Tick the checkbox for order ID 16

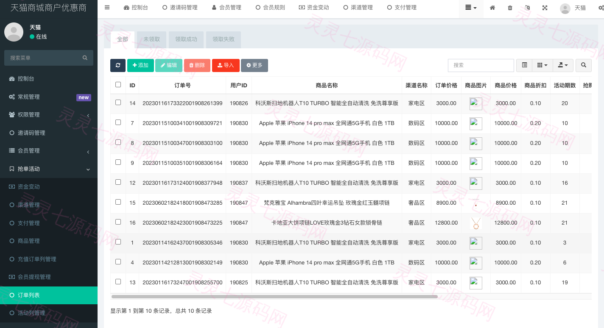(118, 222)
